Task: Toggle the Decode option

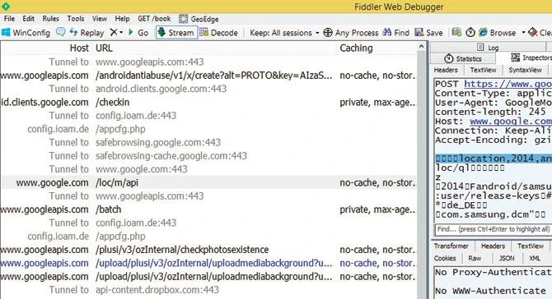Action: click(219, 33)
